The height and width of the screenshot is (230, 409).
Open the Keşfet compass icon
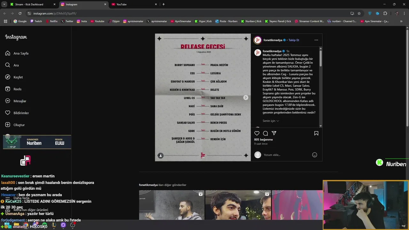pos(8,77)
